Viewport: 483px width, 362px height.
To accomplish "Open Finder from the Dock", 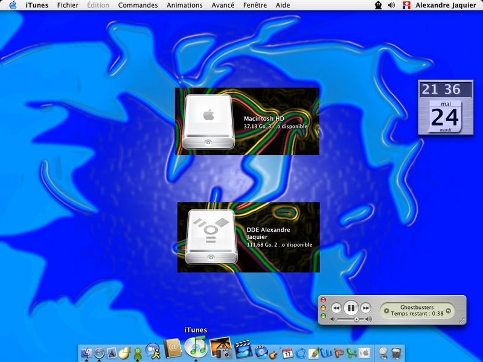I will pos(87,353).
